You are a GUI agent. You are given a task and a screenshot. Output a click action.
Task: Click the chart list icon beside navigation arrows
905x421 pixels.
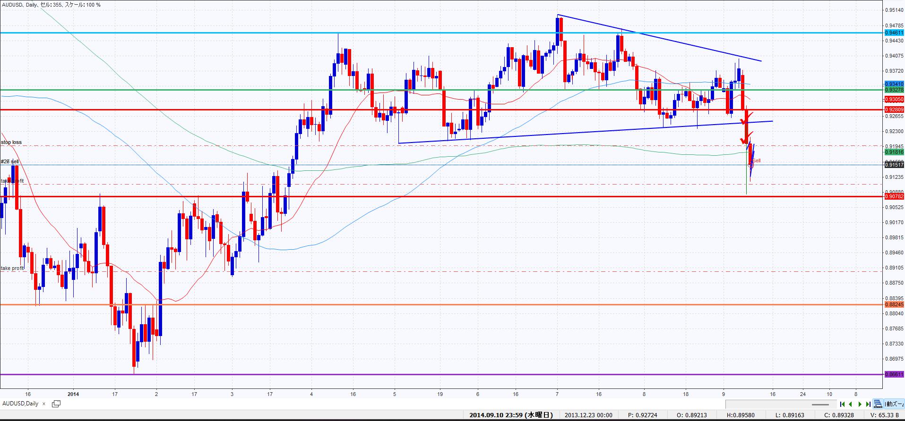click(x=878, y=404)
